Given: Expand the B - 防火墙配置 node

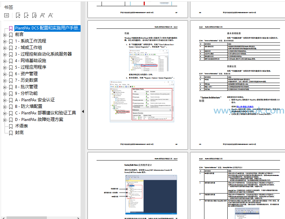Looking at the screenshot, I should pyautogui.click(x=5, y=107).
